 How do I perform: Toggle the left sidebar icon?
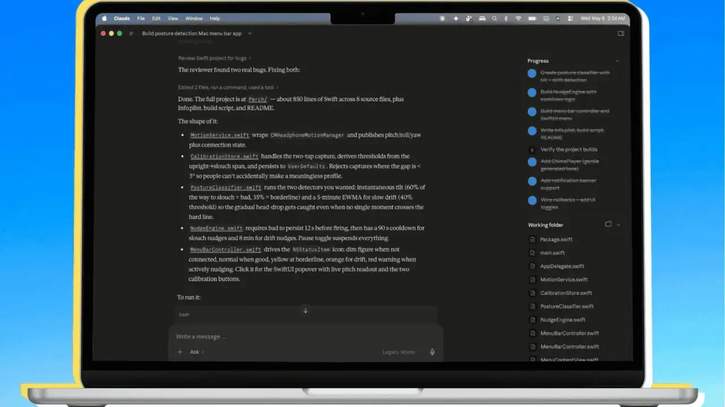(131, 33)
